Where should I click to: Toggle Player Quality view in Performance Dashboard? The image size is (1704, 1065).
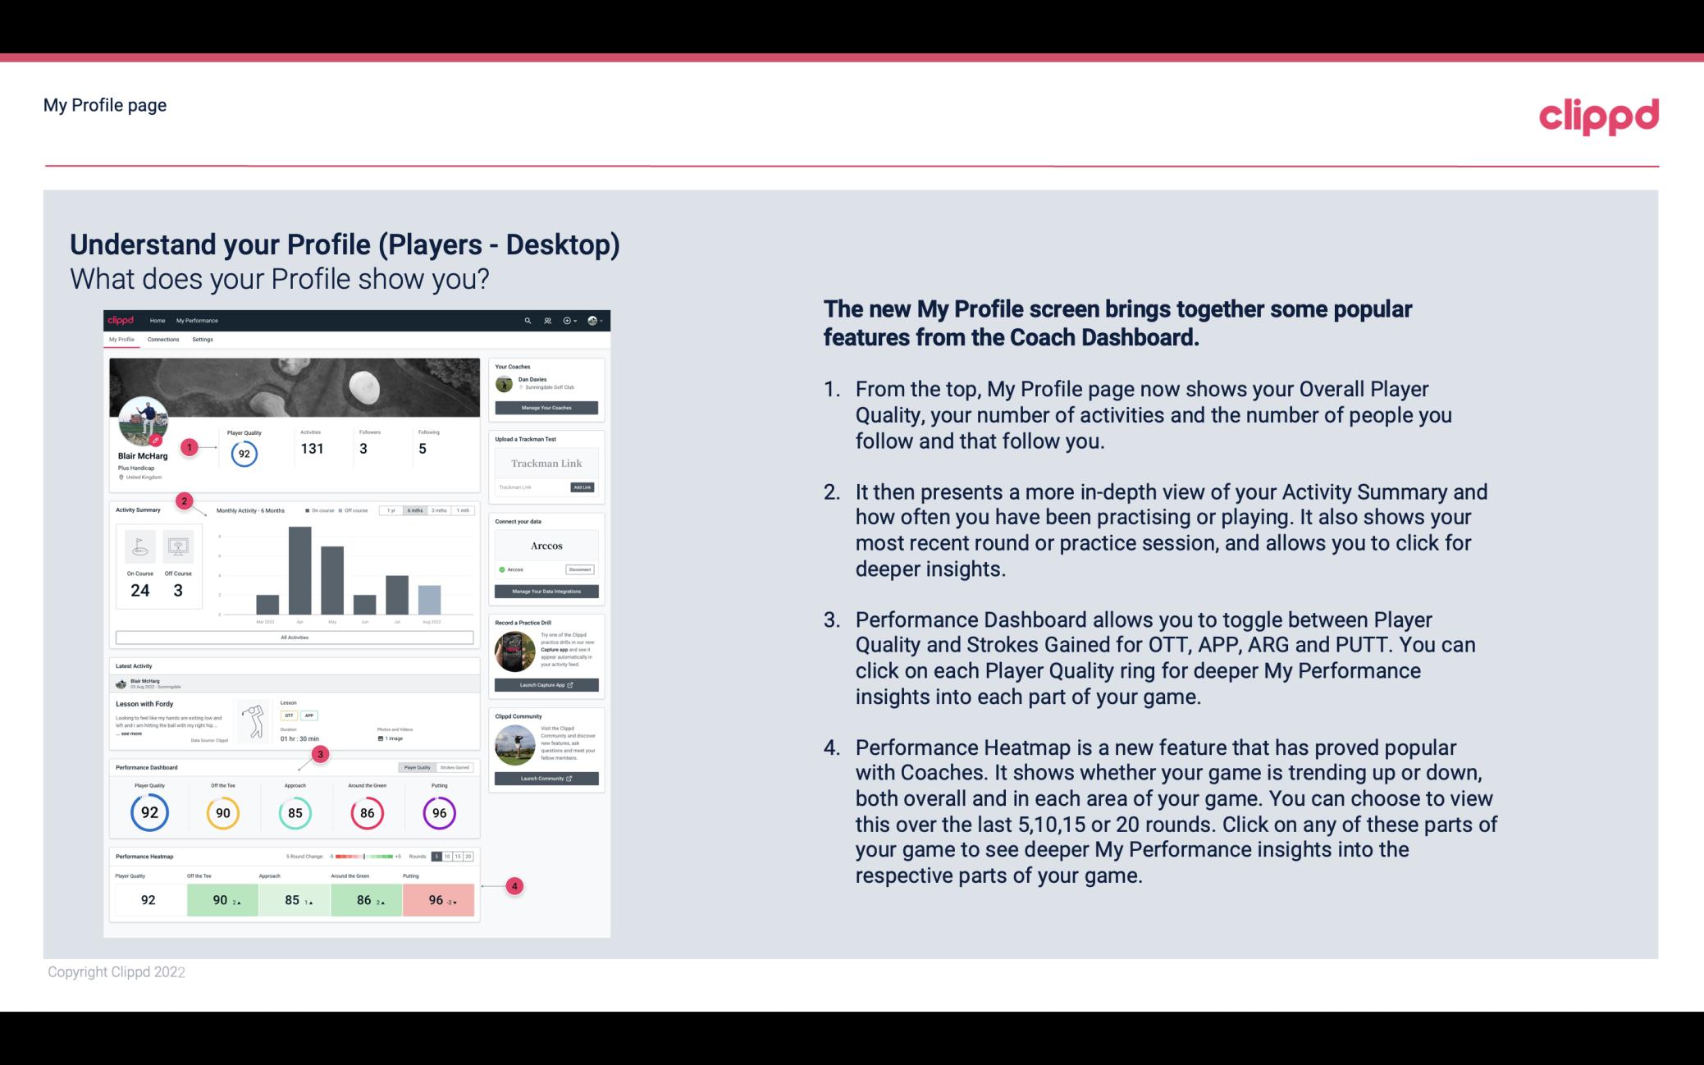[421, 767]
